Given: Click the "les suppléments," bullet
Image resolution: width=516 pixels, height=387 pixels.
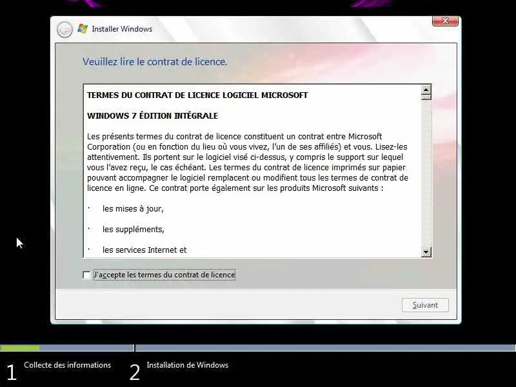Looking at the screenshot, I should (x=134, y=229).
